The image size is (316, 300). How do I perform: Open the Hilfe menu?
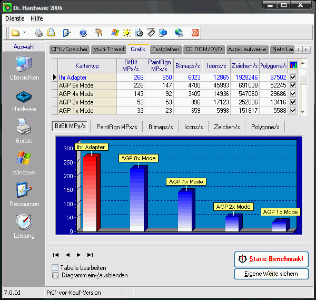(x=37, y=18)
